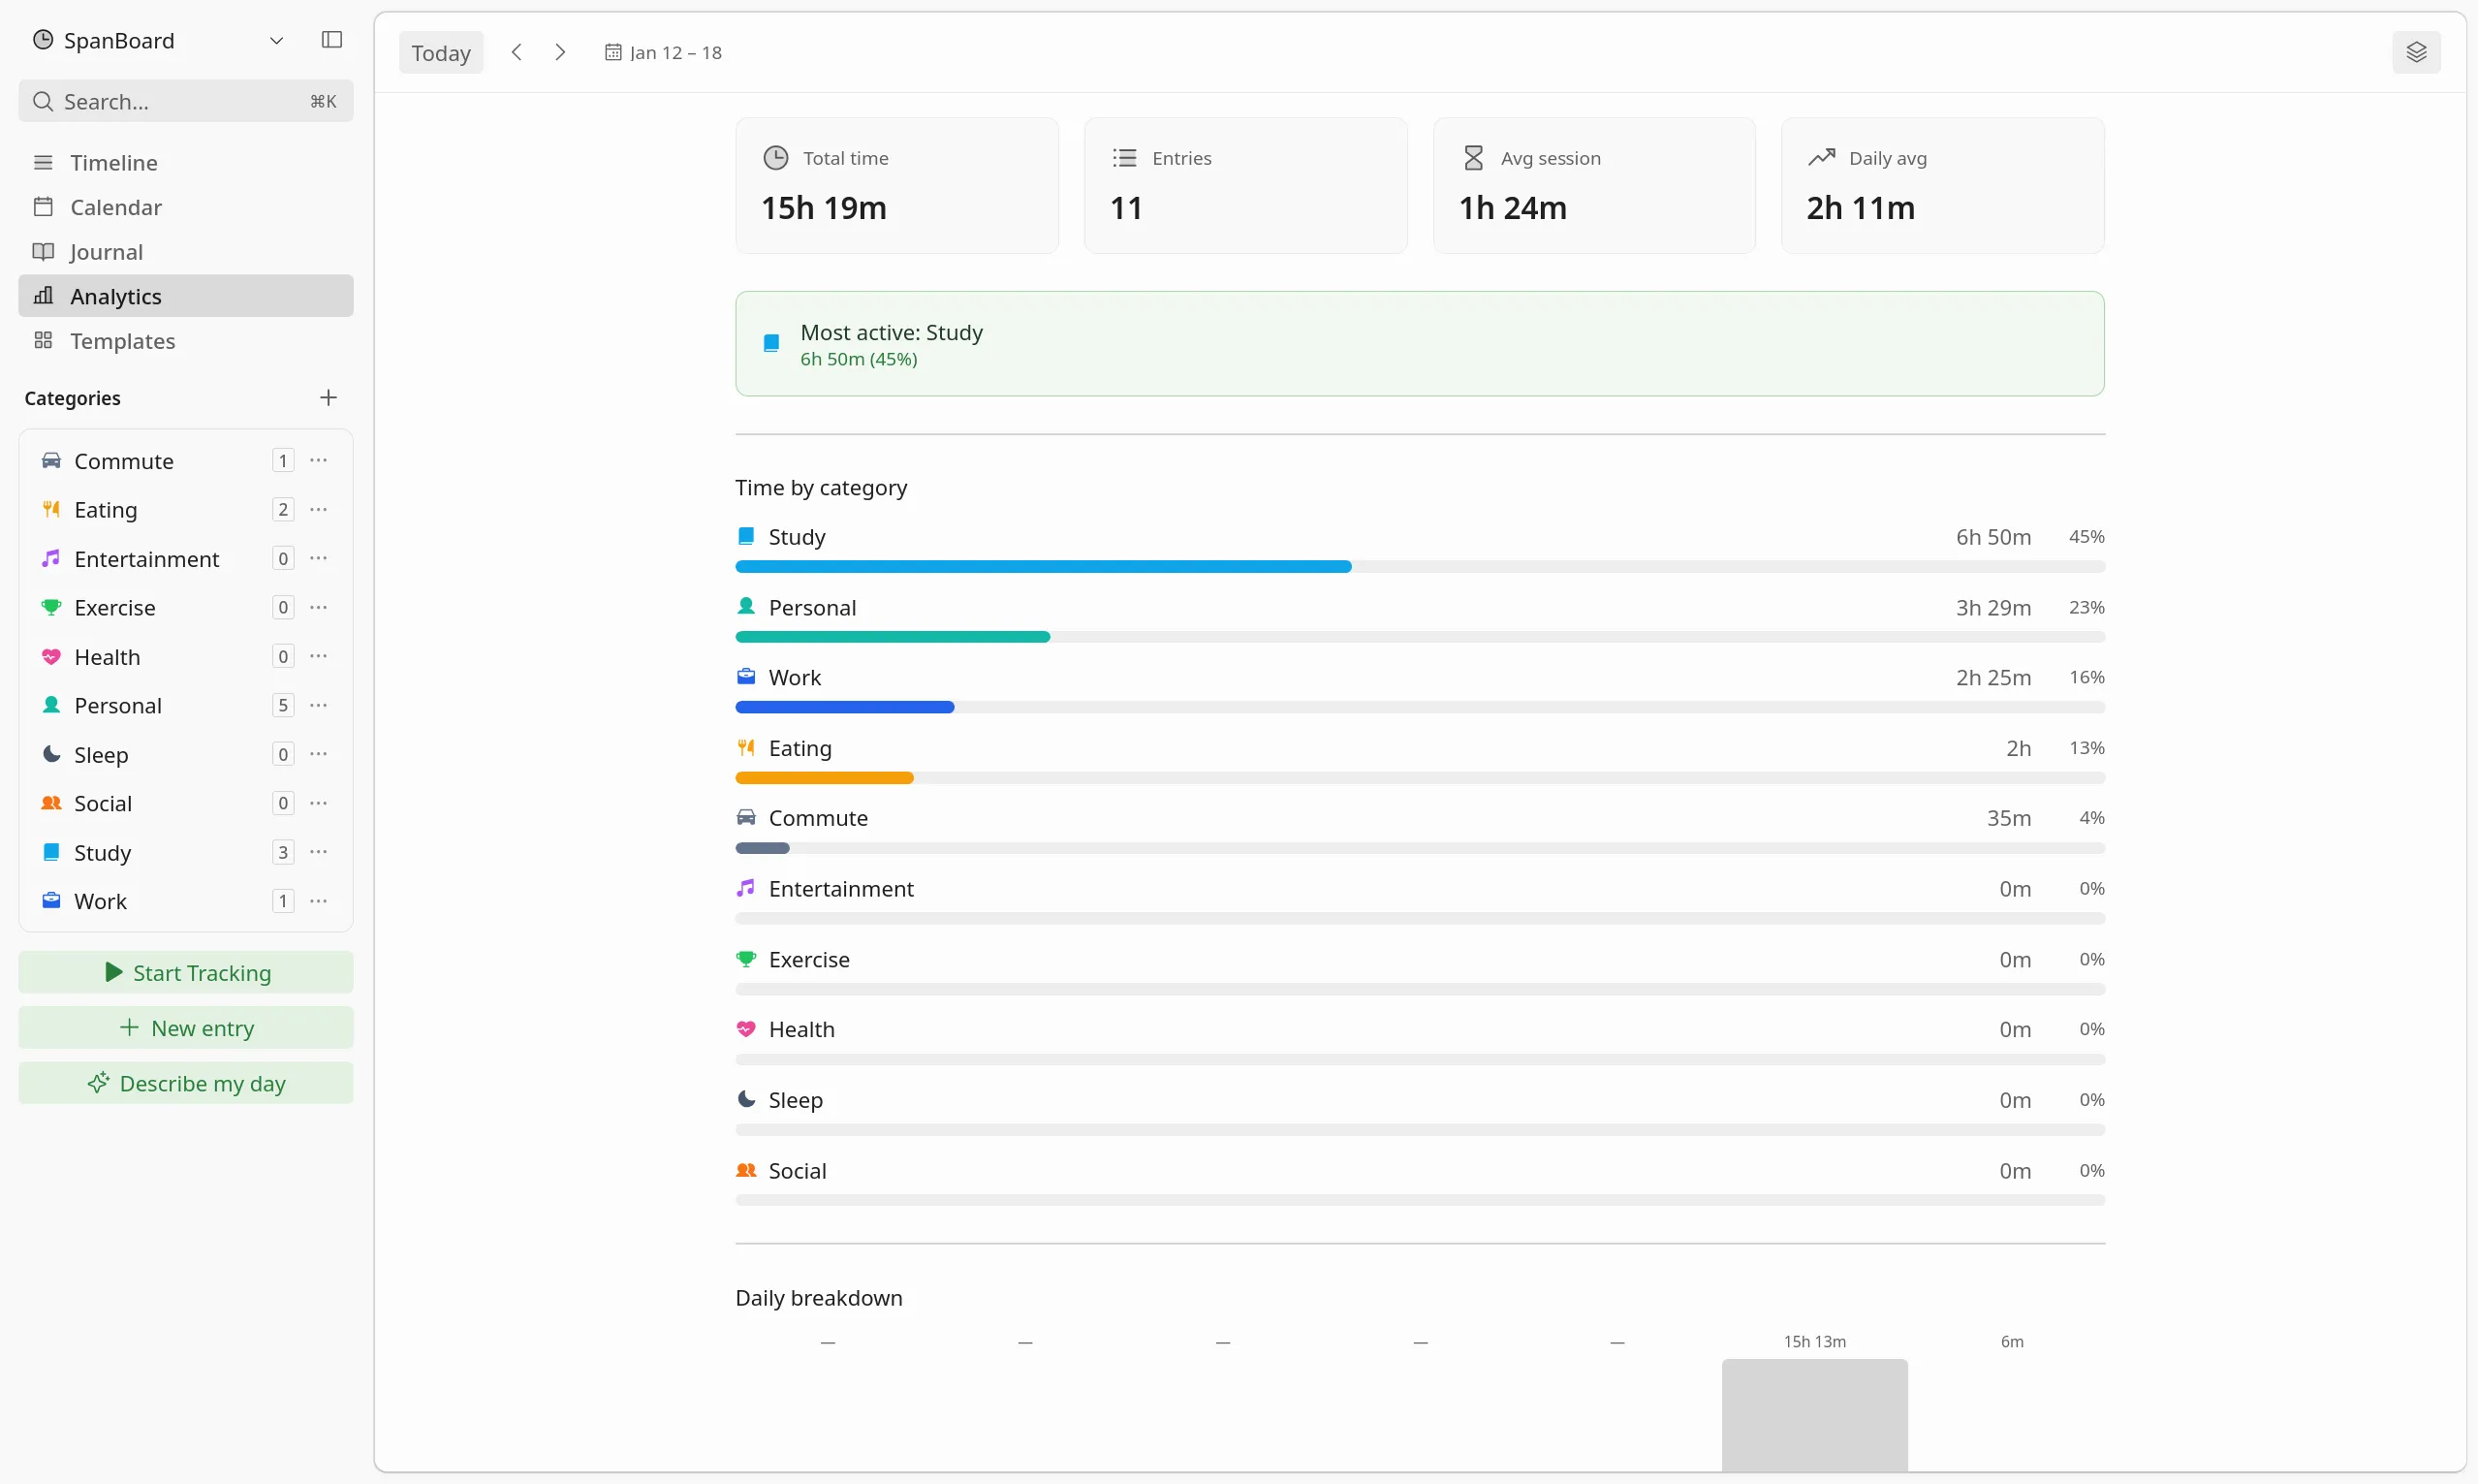This screenshot has height=1484, width=2478.
Task: Expand the SpanBoard workspace dropdown
Action: 277,40
